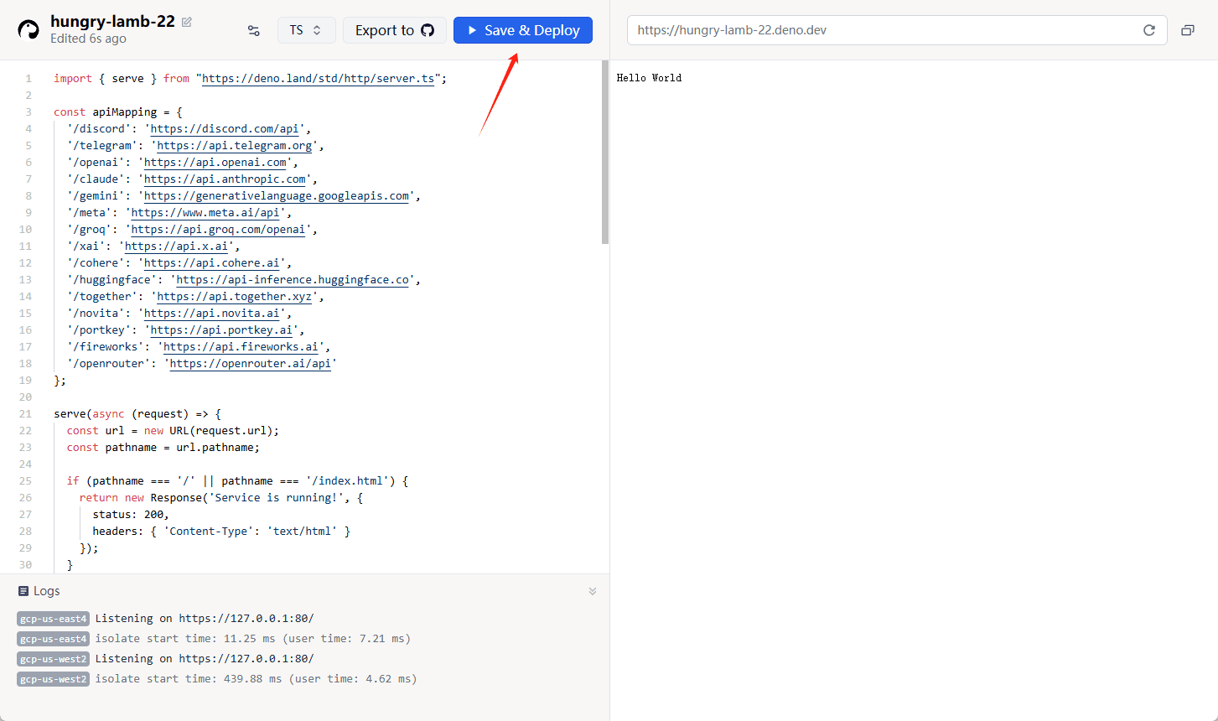
Task: Click line number 21 in the gutter
Action: [x=25, y=413]
